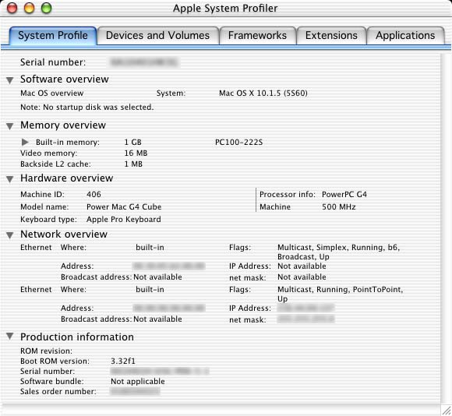Open the Frameworks tab
452x416 pixels.
257,36
